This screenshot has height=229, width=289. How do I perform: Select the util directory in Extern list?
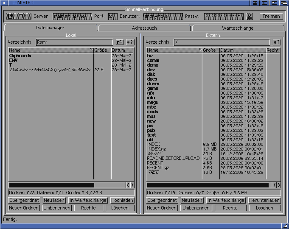point(213,140)
